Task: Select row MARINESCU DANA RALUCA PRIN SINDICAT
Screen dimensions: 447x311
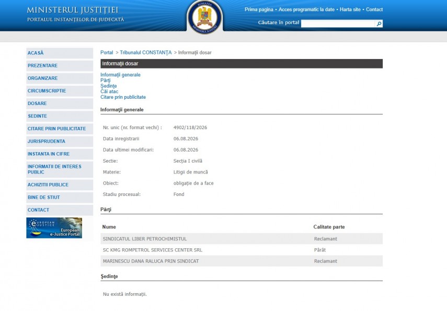Action: pyautogui.click(x=242, y=261)
